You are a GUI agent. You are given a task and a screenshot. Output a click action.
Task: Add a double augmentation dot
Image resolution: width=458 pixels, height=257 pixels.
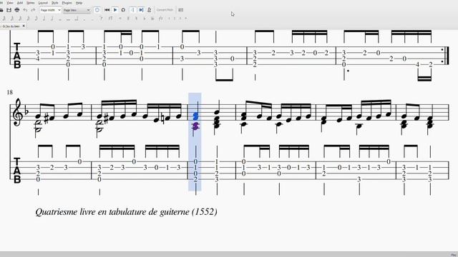[x=92, y=19]
